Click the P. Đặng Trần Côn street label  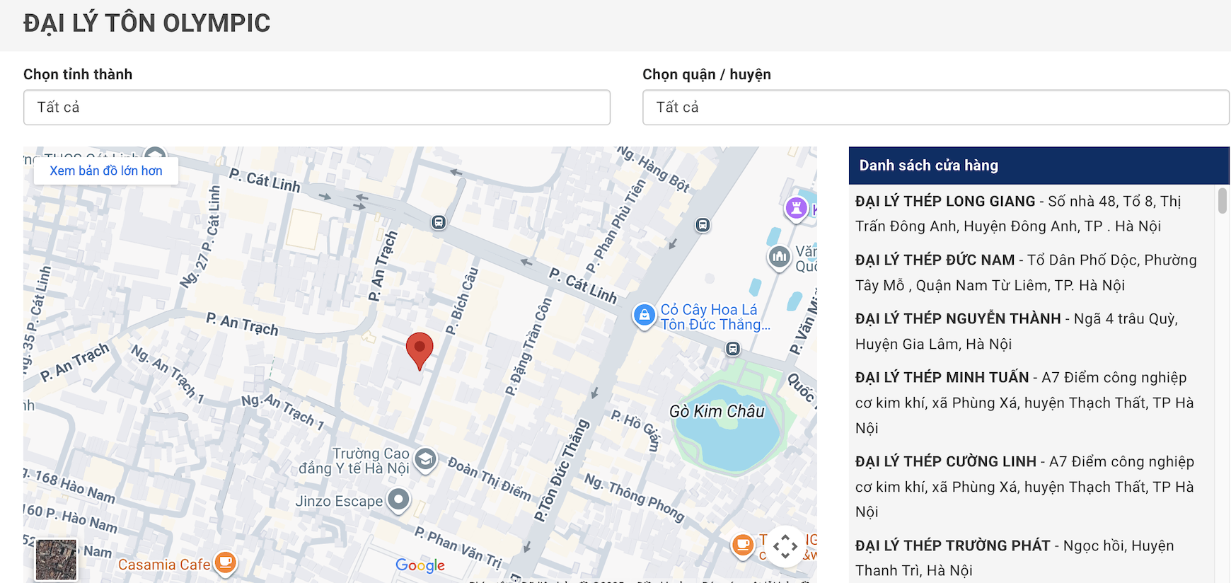[528, 346]
